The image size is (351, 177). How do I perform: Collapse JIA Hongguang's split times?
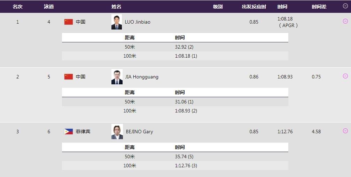click(345, 76)
